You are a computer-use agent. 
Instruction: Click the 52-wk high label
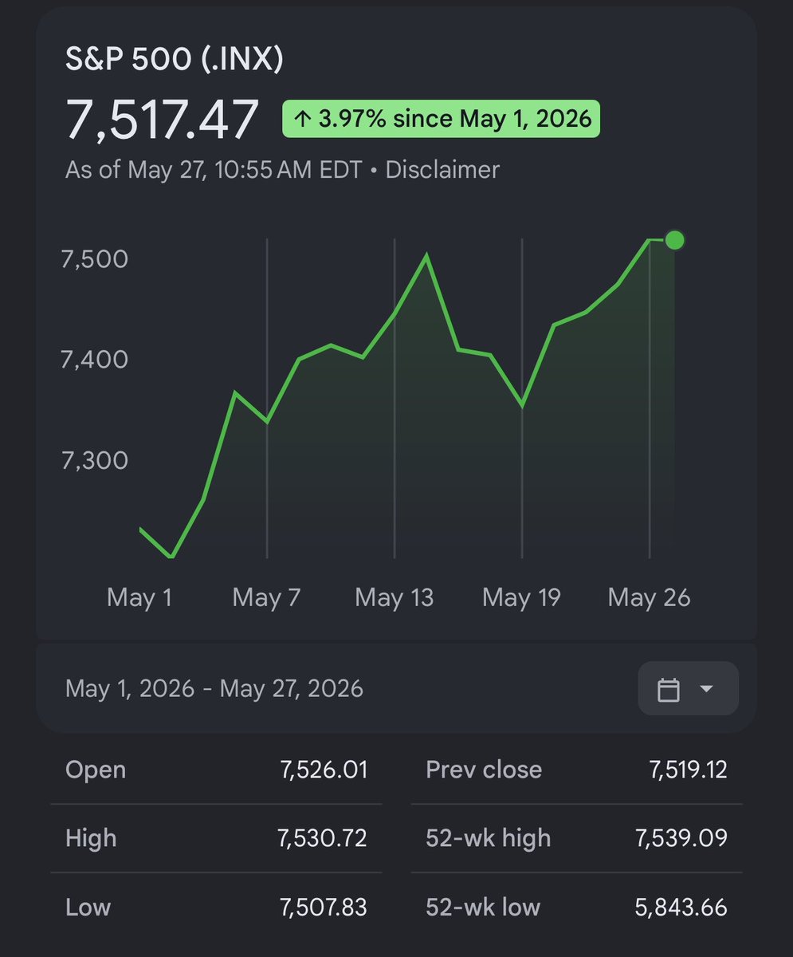[x=488, y=838]
